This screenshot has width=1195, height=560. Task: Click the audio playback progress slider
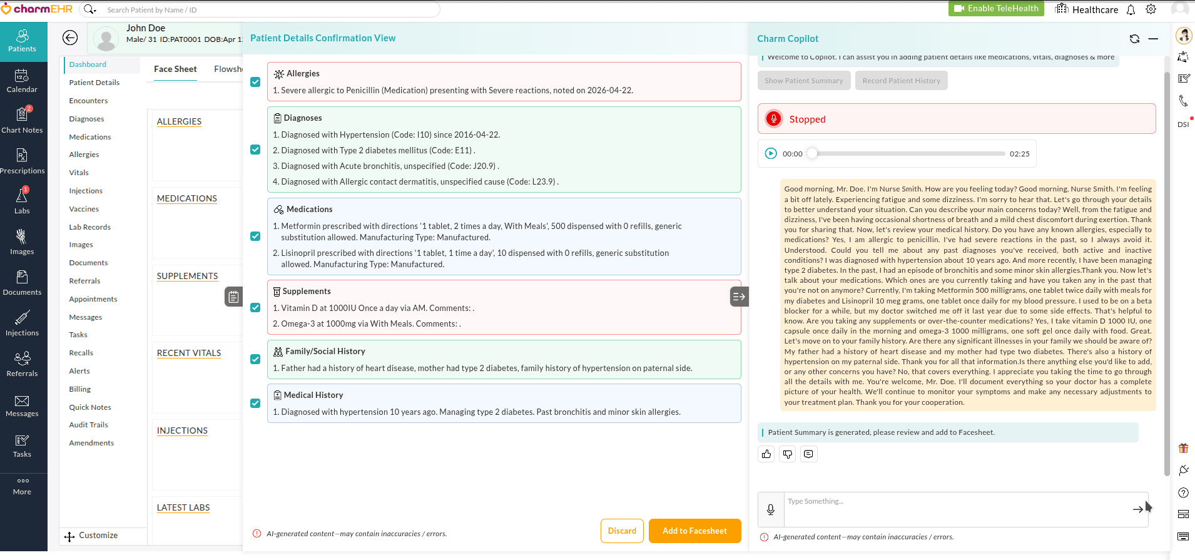(x=907, y=153)
